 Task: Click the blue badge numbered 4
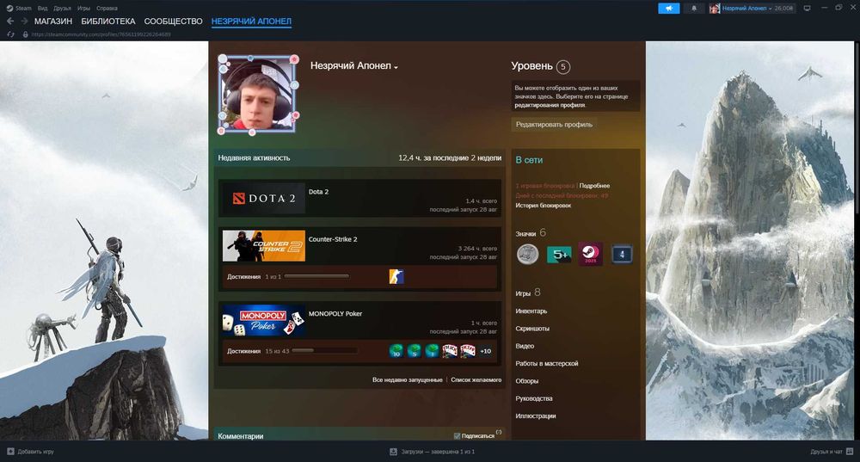click(622, 254)
